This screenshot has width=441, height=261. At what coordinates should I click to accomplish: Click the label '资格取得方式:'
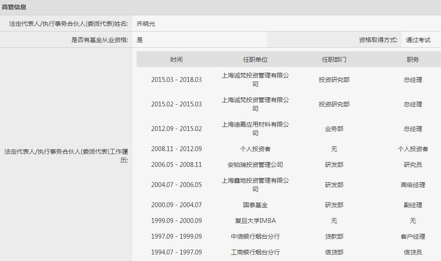[378, 40]
